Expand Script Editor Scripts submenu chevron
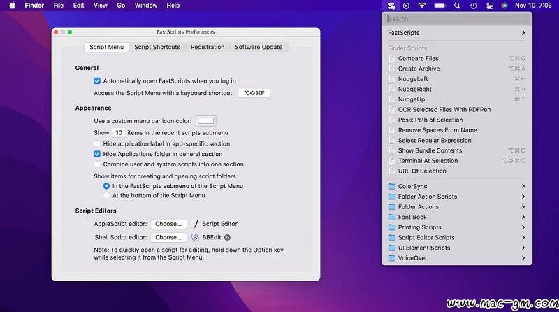Viewport: 559px width, 312px height. [x=523, y=237]
